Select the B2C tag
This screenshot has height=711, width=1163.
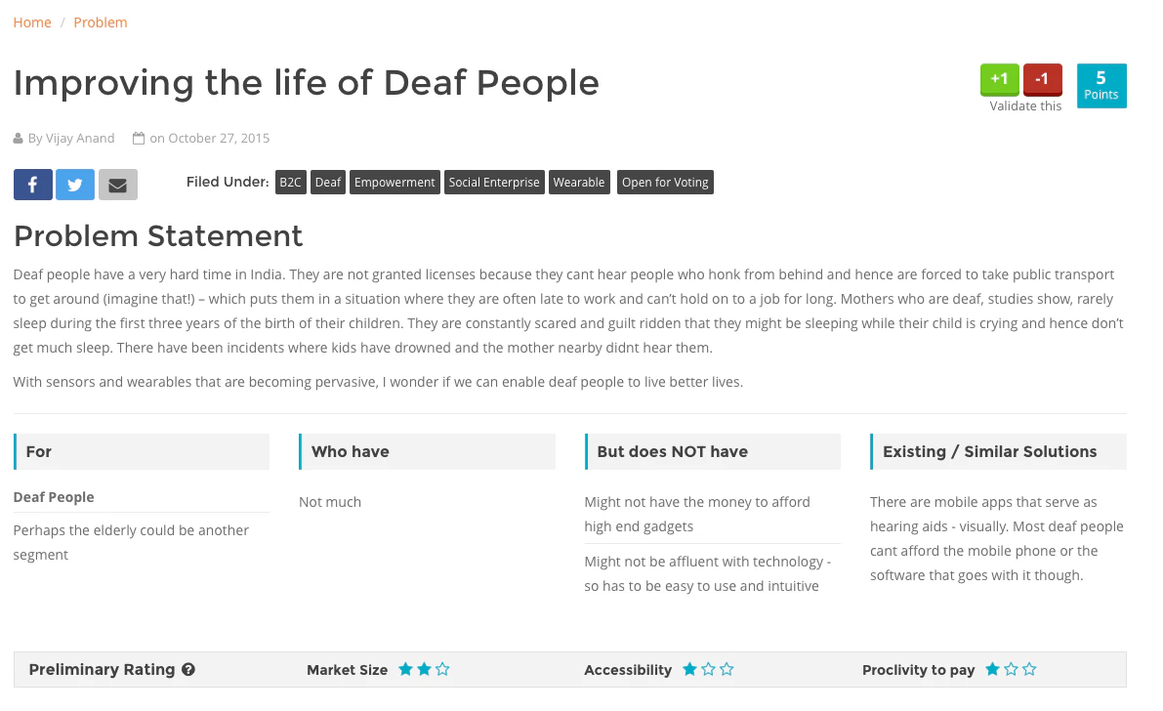[290, 182]
